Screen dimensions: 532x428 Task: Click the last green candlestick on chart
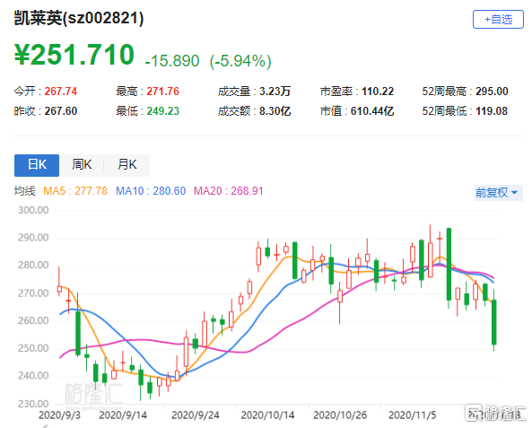click(494, 322)
